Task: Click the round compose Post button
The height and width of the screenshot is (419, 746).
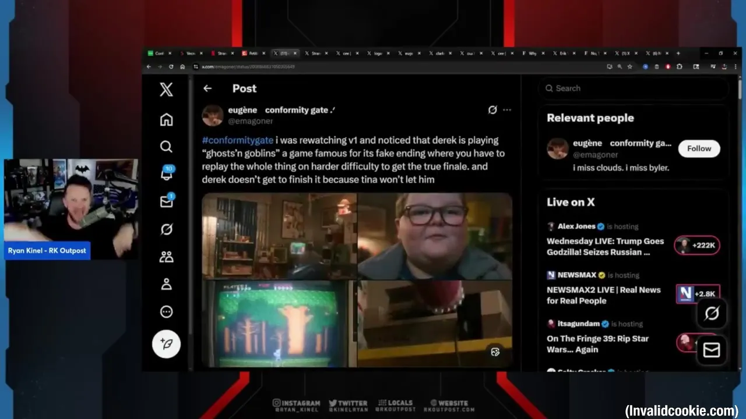Action: tap(166, 344)
